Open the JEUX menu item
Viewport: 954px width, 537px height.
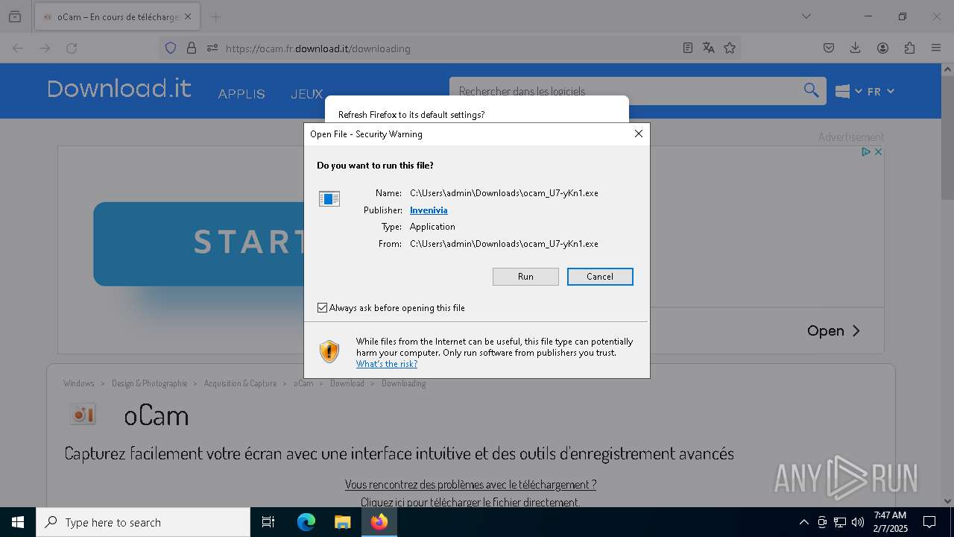coord(306,94)
